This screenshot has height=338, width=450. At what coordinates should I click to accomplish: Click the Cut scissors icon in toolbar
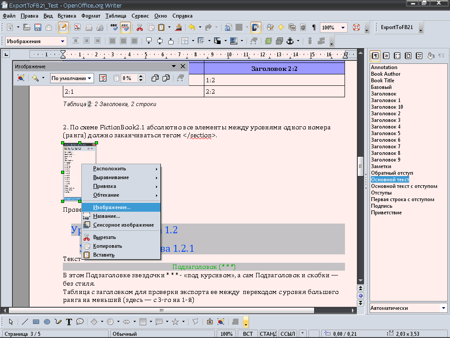click(140, 27)
